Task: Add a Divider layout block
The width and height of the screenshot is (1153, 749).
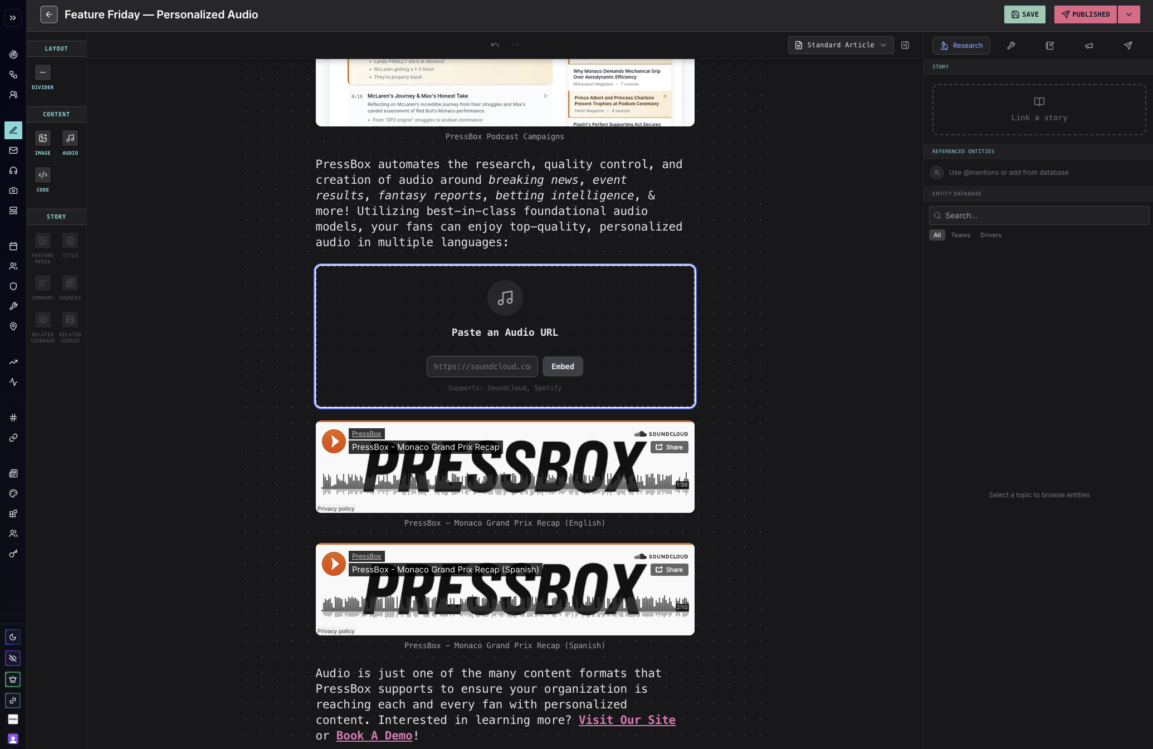Action: pos(43,72)
